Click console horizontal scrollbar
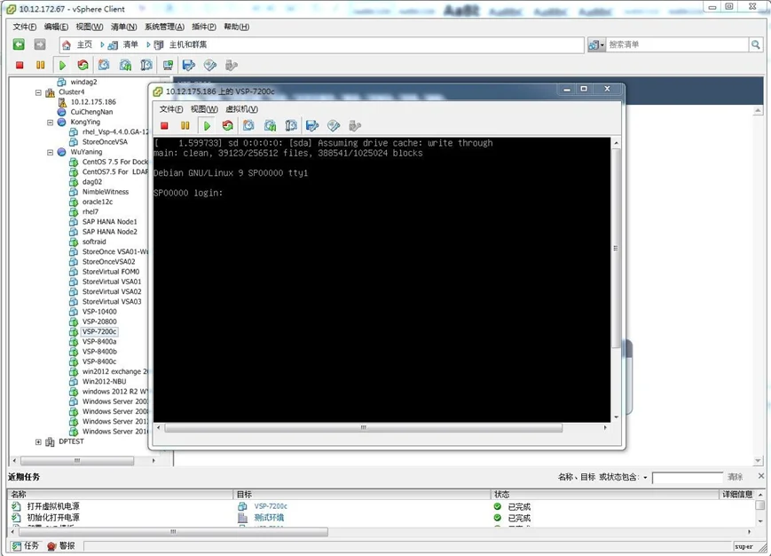The width and height of the screenshot is (771, 556). tap(364, 427)
